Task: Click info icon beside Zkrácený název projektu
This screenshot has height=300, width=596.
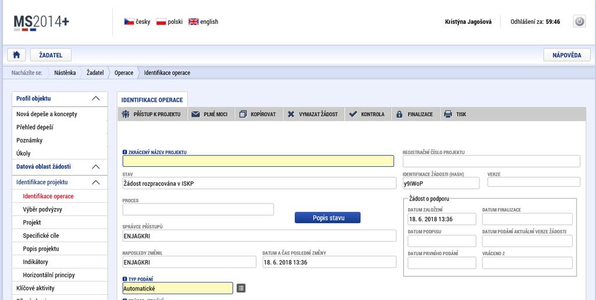Action: click(125, 152)
